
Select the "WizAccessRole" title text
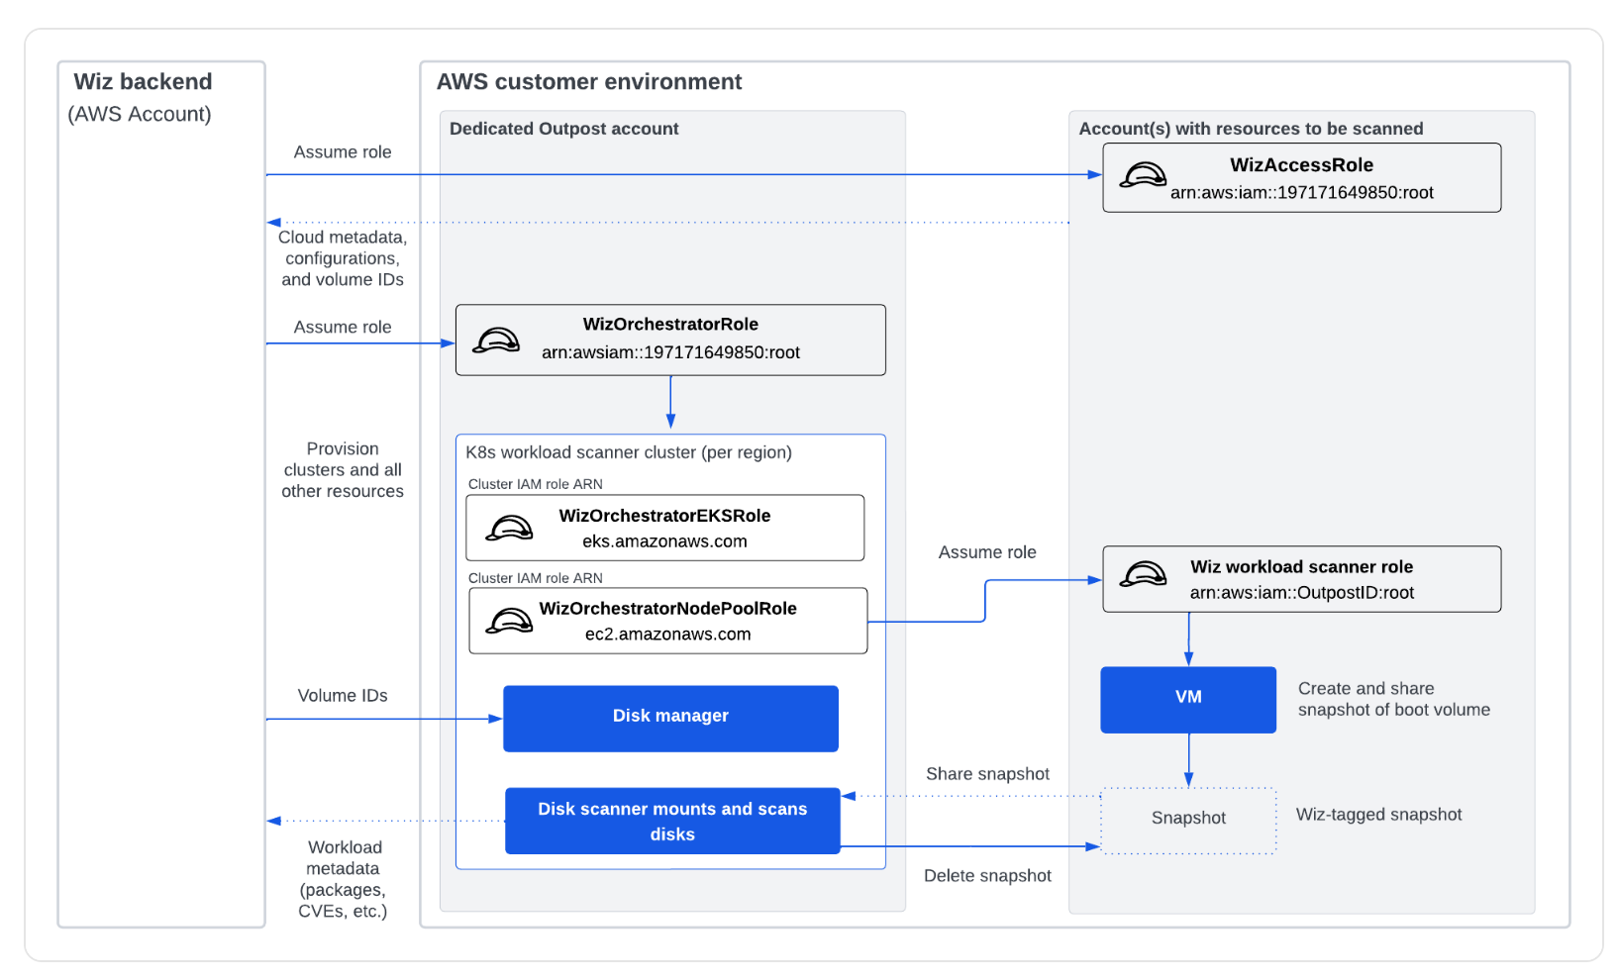[x=1302, y=165]
